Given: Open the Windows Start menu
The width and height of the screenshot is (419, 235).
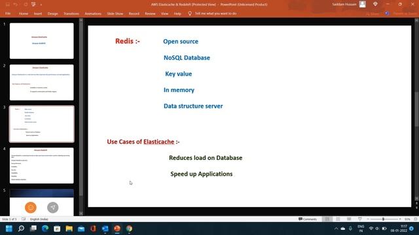Looking at the screenshot, I should pyautogui.click(x=9, y=228).
